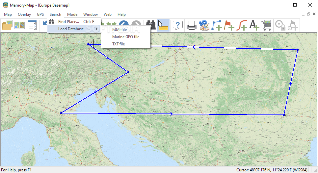Click the 'For Help, press F1' status text
The width and height of the screenshot is (318, 173).
click(16, 170)
